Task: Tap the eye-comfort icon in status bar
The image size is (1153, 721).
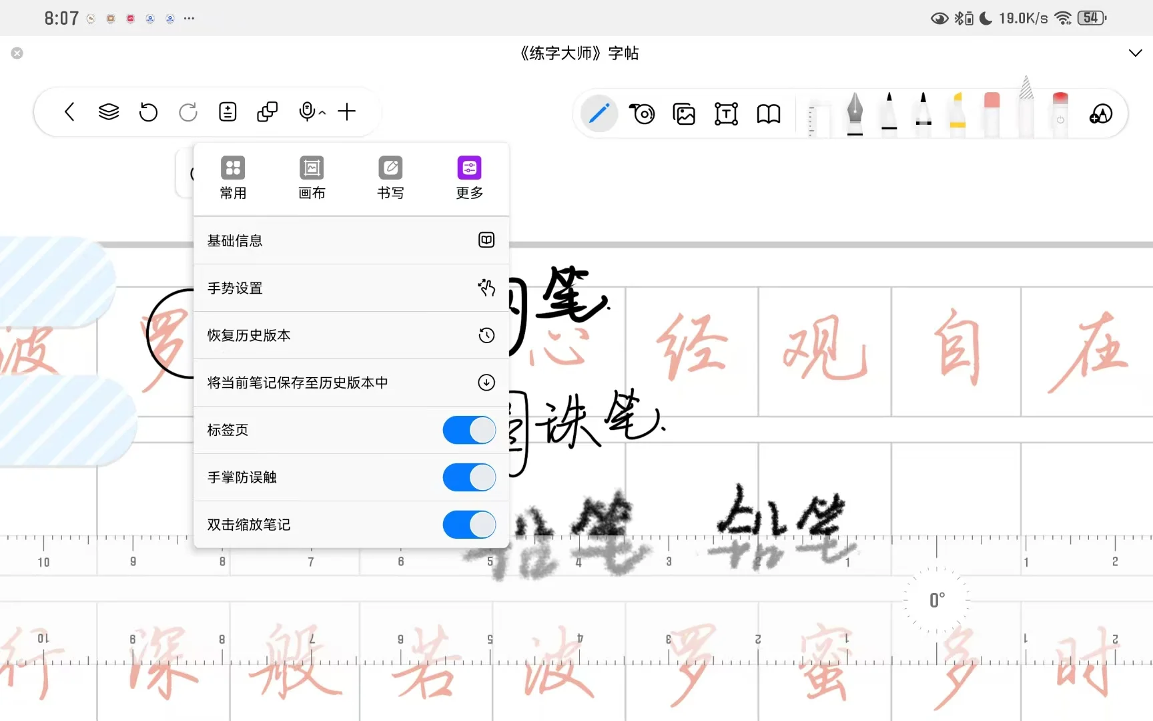Action: pos(939,19)
